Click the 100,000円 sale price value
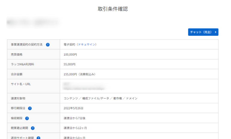The image size is (231, 139). coord(70,55)
